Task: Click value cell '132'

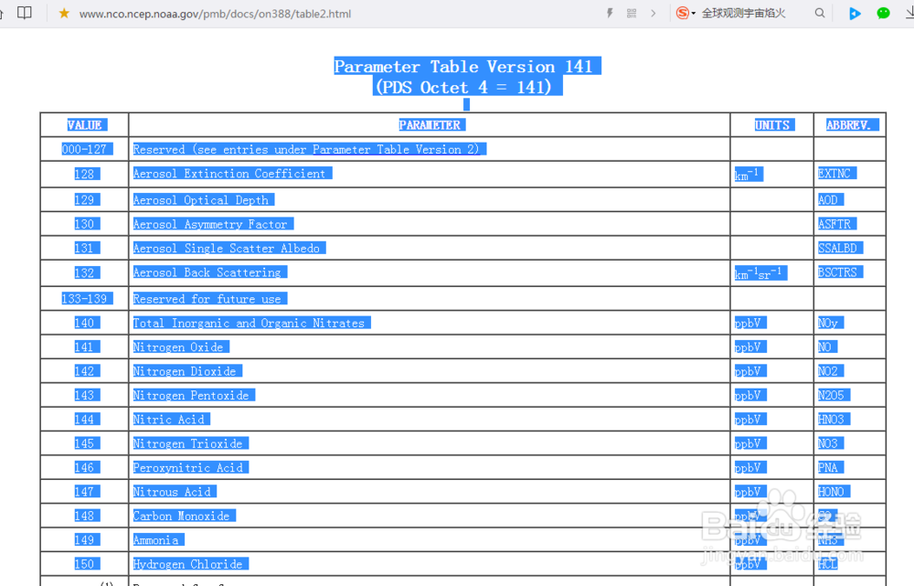Action: [x=84, y=272]
